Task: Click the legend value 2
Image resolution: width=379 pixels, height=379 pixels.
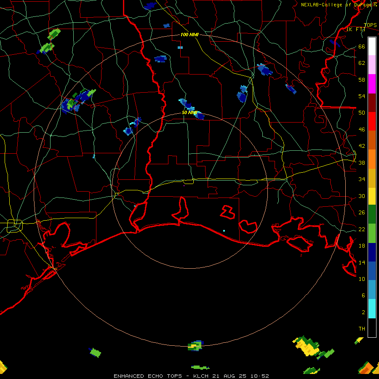Action: [363, 312]
